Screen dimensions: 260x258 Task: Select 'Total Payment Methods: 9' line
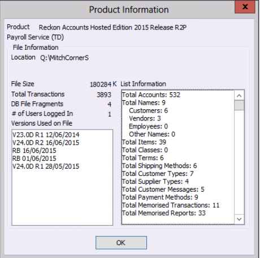point(160,197)
